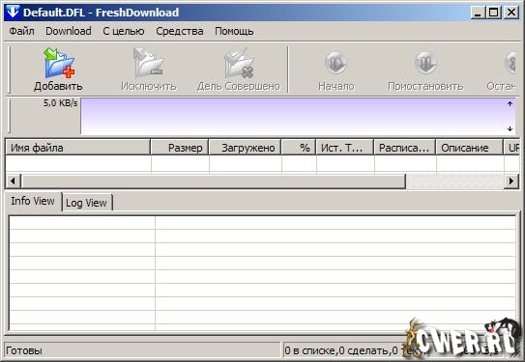Close the FreshDownload window
The height and width of the screenshot is (362, 525).
pos(511,13)
